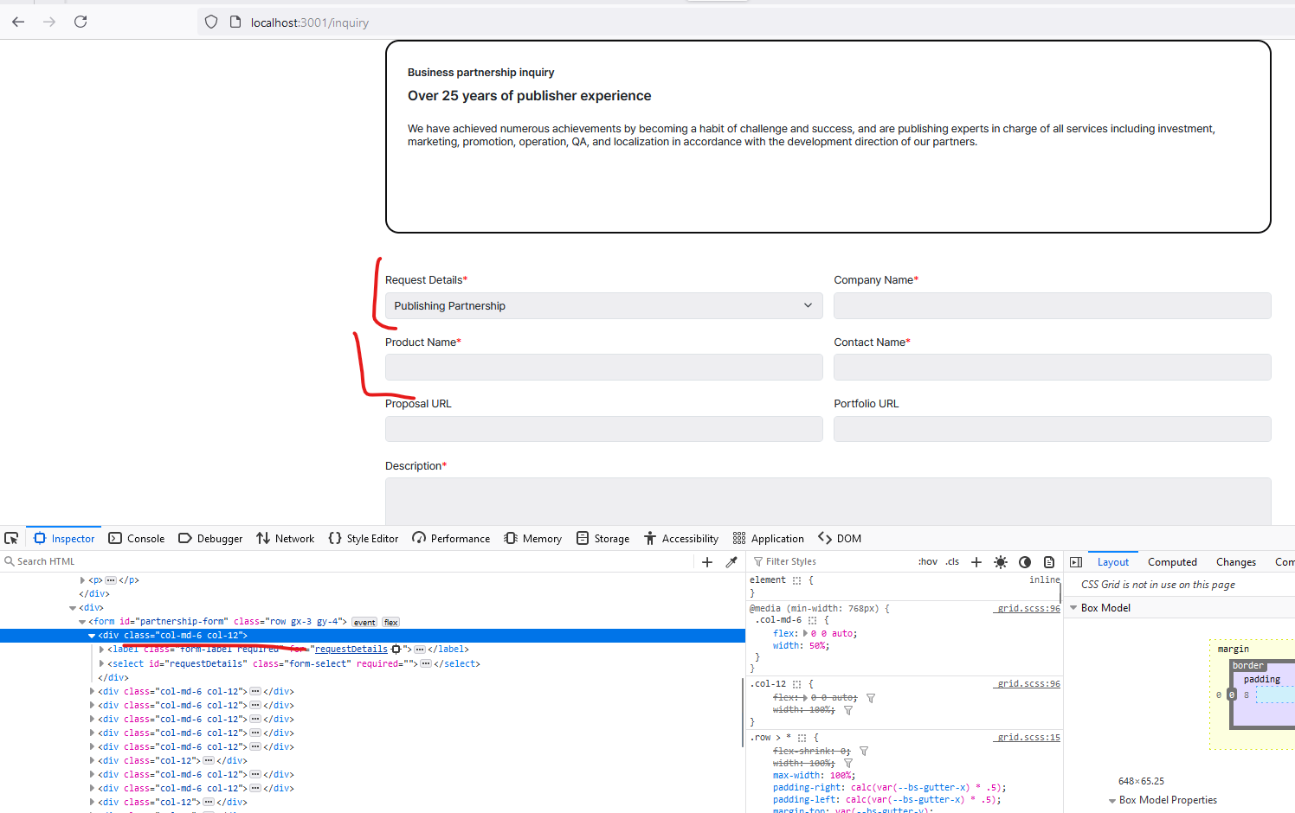
Task: Click selector highlighter icon beside element rule
Action: (797, 580)
